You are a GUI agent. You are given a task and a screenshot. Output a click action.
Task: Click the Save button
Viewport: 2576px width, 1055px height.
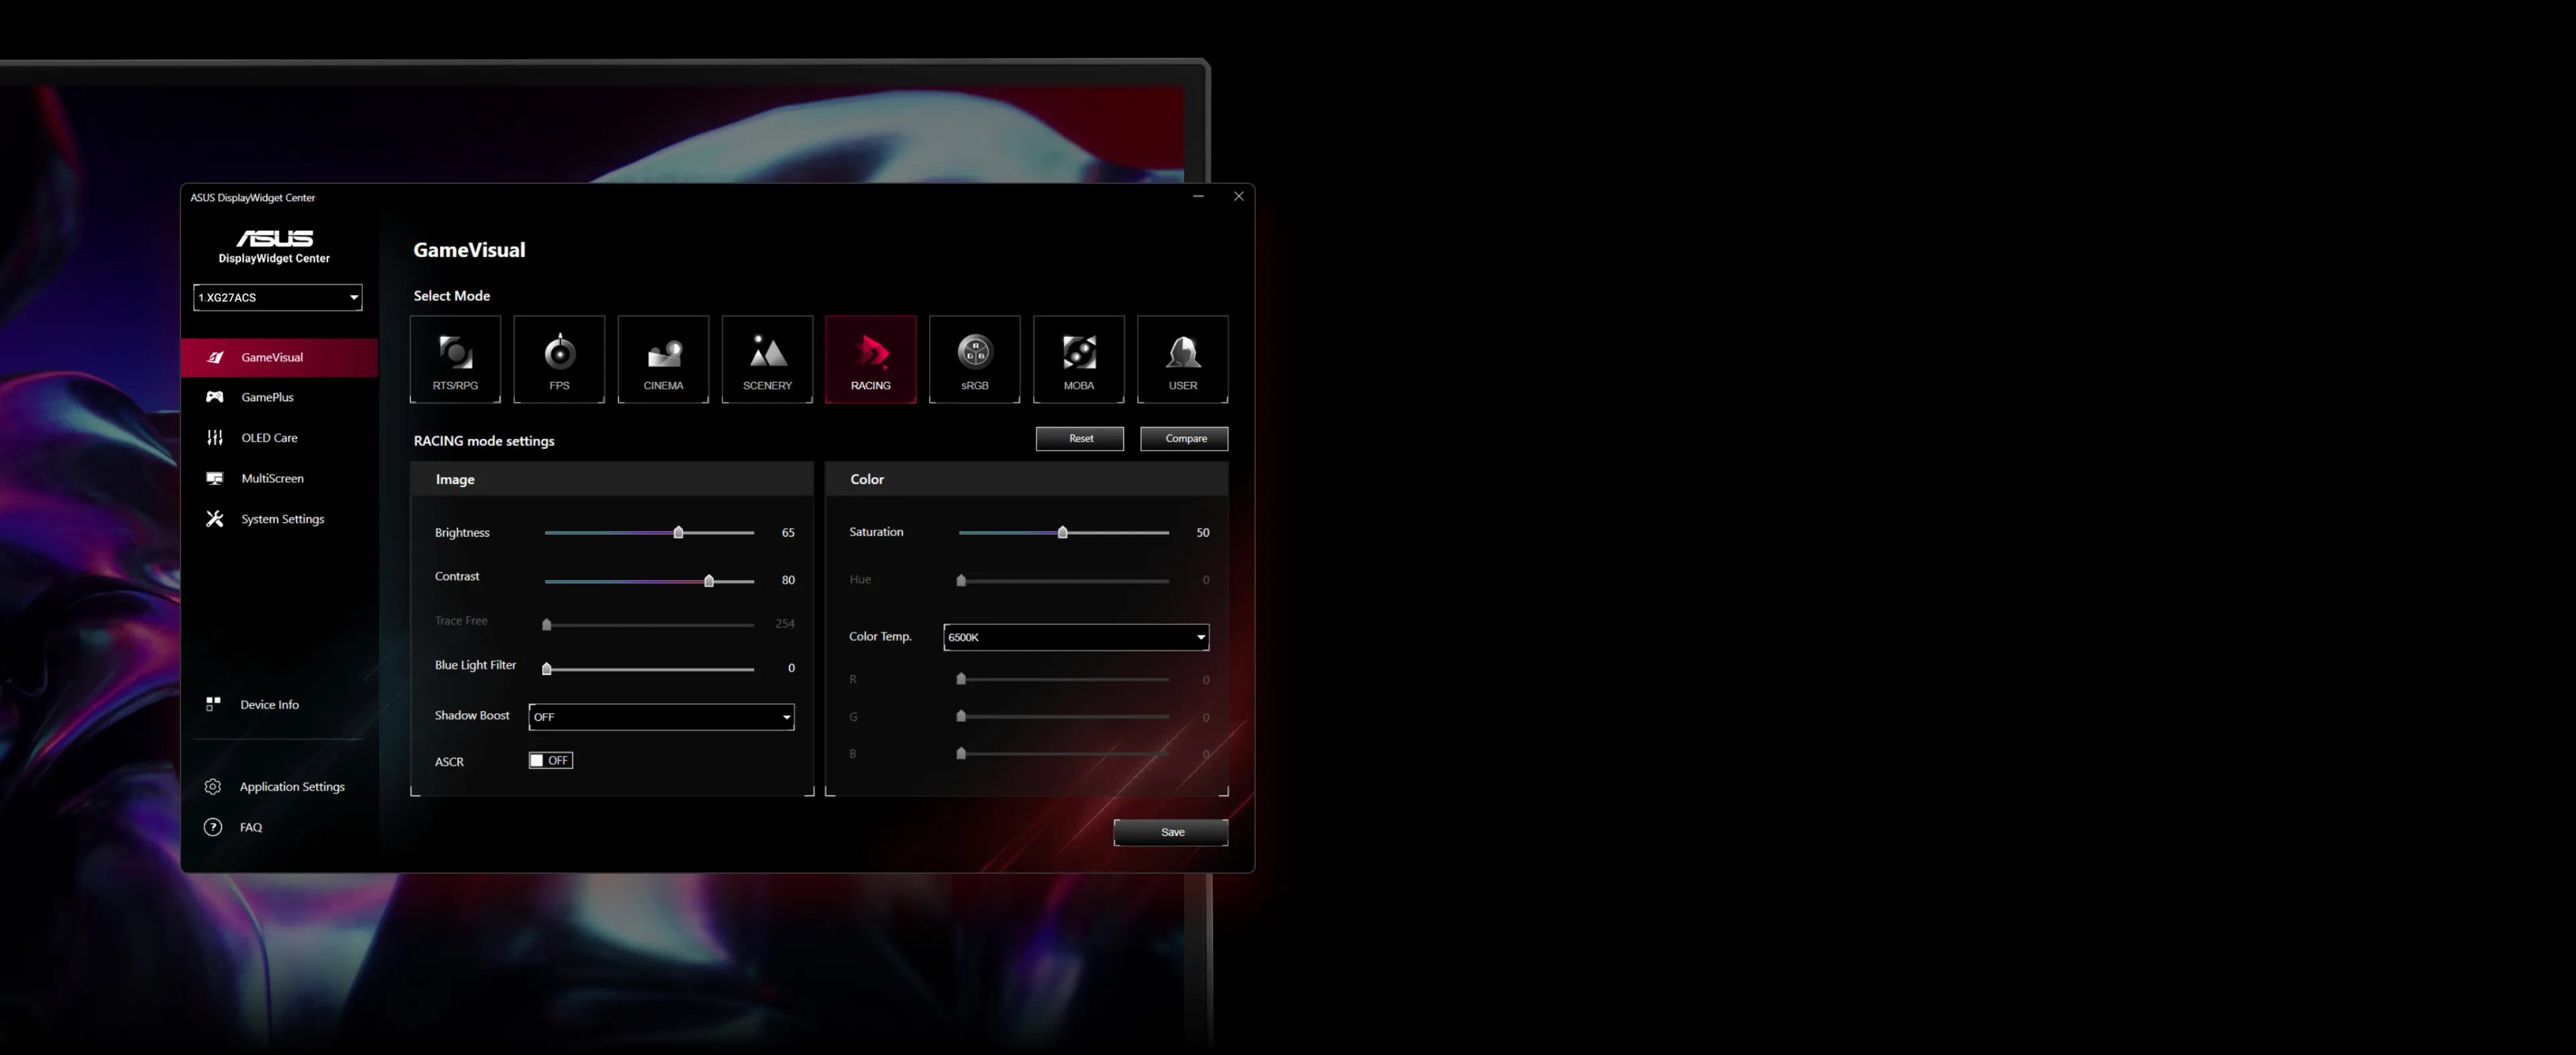point(1171,832)
